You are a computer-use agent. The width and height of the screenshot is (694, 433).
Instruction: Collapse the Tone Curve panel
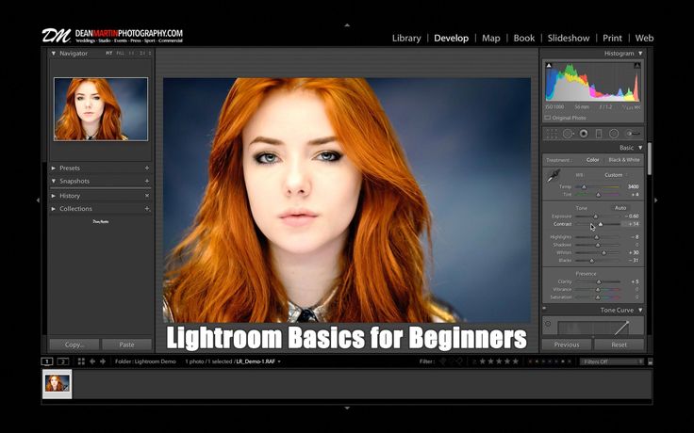pos(640,311)
